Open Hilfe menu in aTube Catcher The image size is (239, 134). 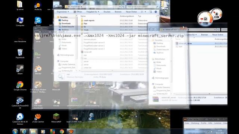pos(210,123)
